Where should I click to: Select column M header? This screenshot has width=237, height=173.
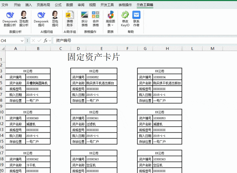coord(212,49)
